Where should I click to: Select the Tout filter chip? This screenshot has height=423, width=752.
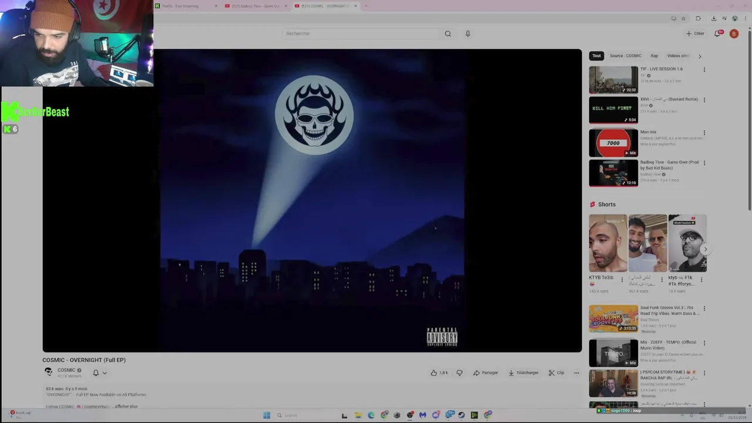pyautogui.click(x=596, y=56)
